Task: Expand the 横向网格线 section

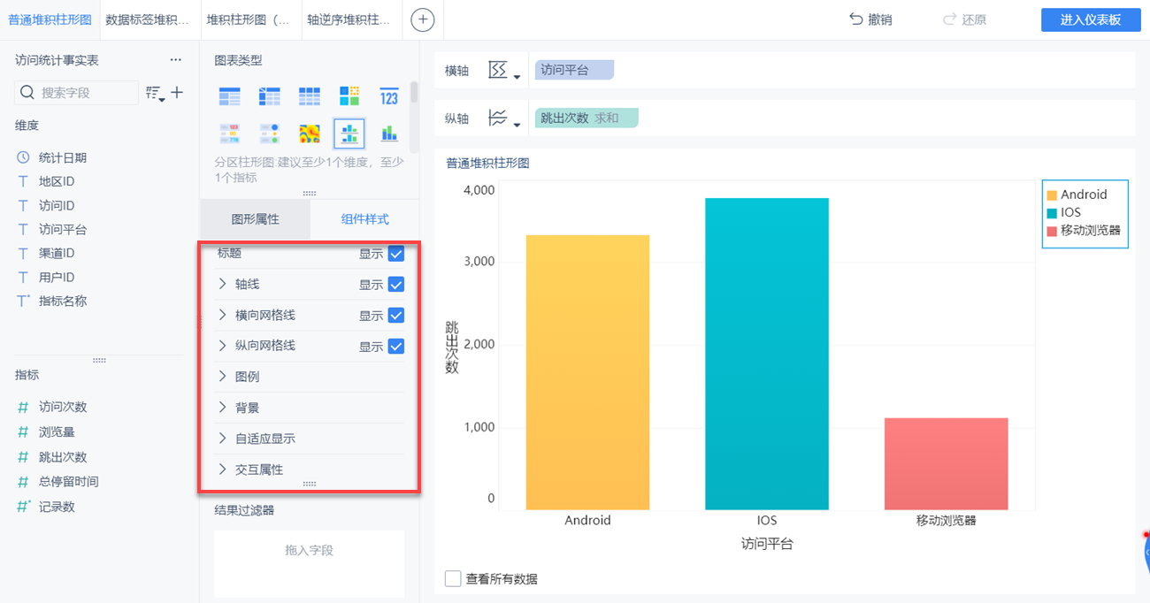Action: tap(223, 315)
